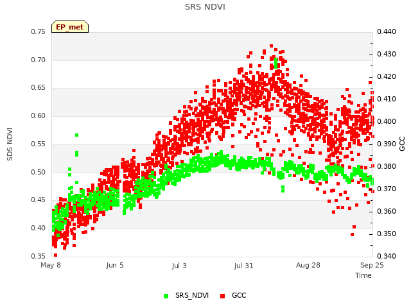Image resolution: width=411 pixels, height=308 pixels.
Task: Click the 0.410 right axis value
Action: [x=387, y=99]
